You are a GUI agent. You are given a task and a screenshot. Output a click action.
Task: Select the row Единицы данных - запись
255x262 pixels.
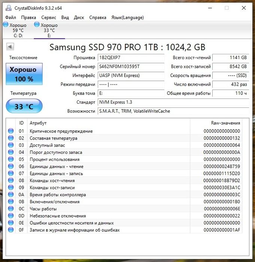tap(124, 173)
